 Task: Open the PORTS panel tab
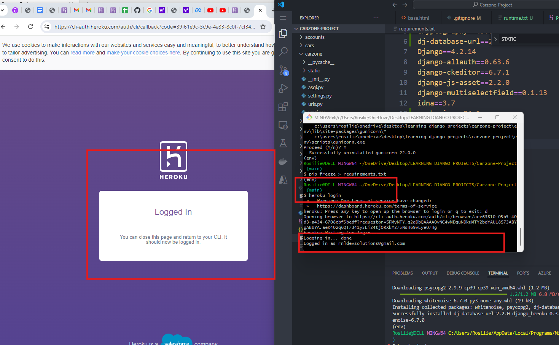[523, 273]
